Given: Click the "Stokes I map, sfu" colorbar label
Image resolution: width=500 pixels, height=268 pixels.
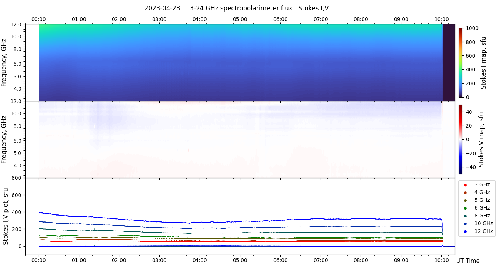Looking at the screenshot, I should pyautogui.click(x=483, y=63).
